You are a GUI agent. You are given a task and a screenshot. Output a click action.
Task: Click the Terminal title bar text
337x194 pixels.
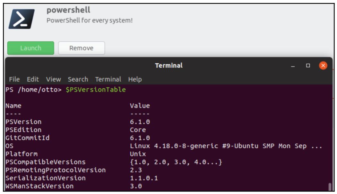click(169, 65)
